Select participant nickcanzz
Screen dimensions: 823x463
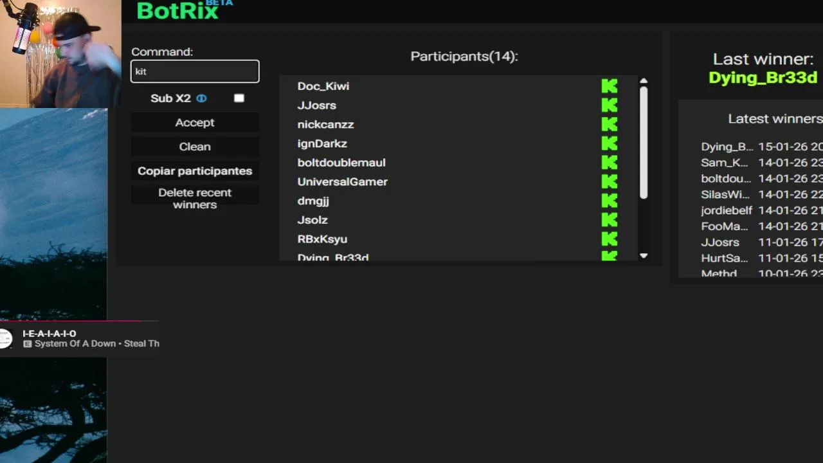click(325, 124)
